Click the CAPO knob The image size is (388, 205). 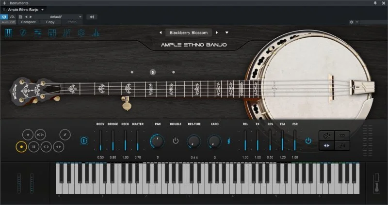[214, 141]
